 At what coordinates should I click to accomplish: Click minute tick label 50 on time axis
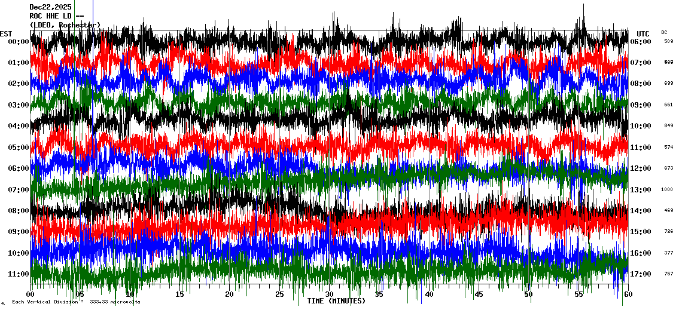(529, 294)
